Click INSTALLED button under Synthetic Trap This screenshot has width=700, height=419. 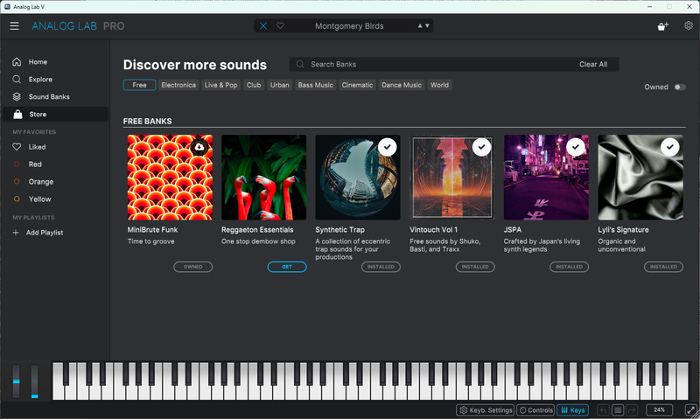381,267
